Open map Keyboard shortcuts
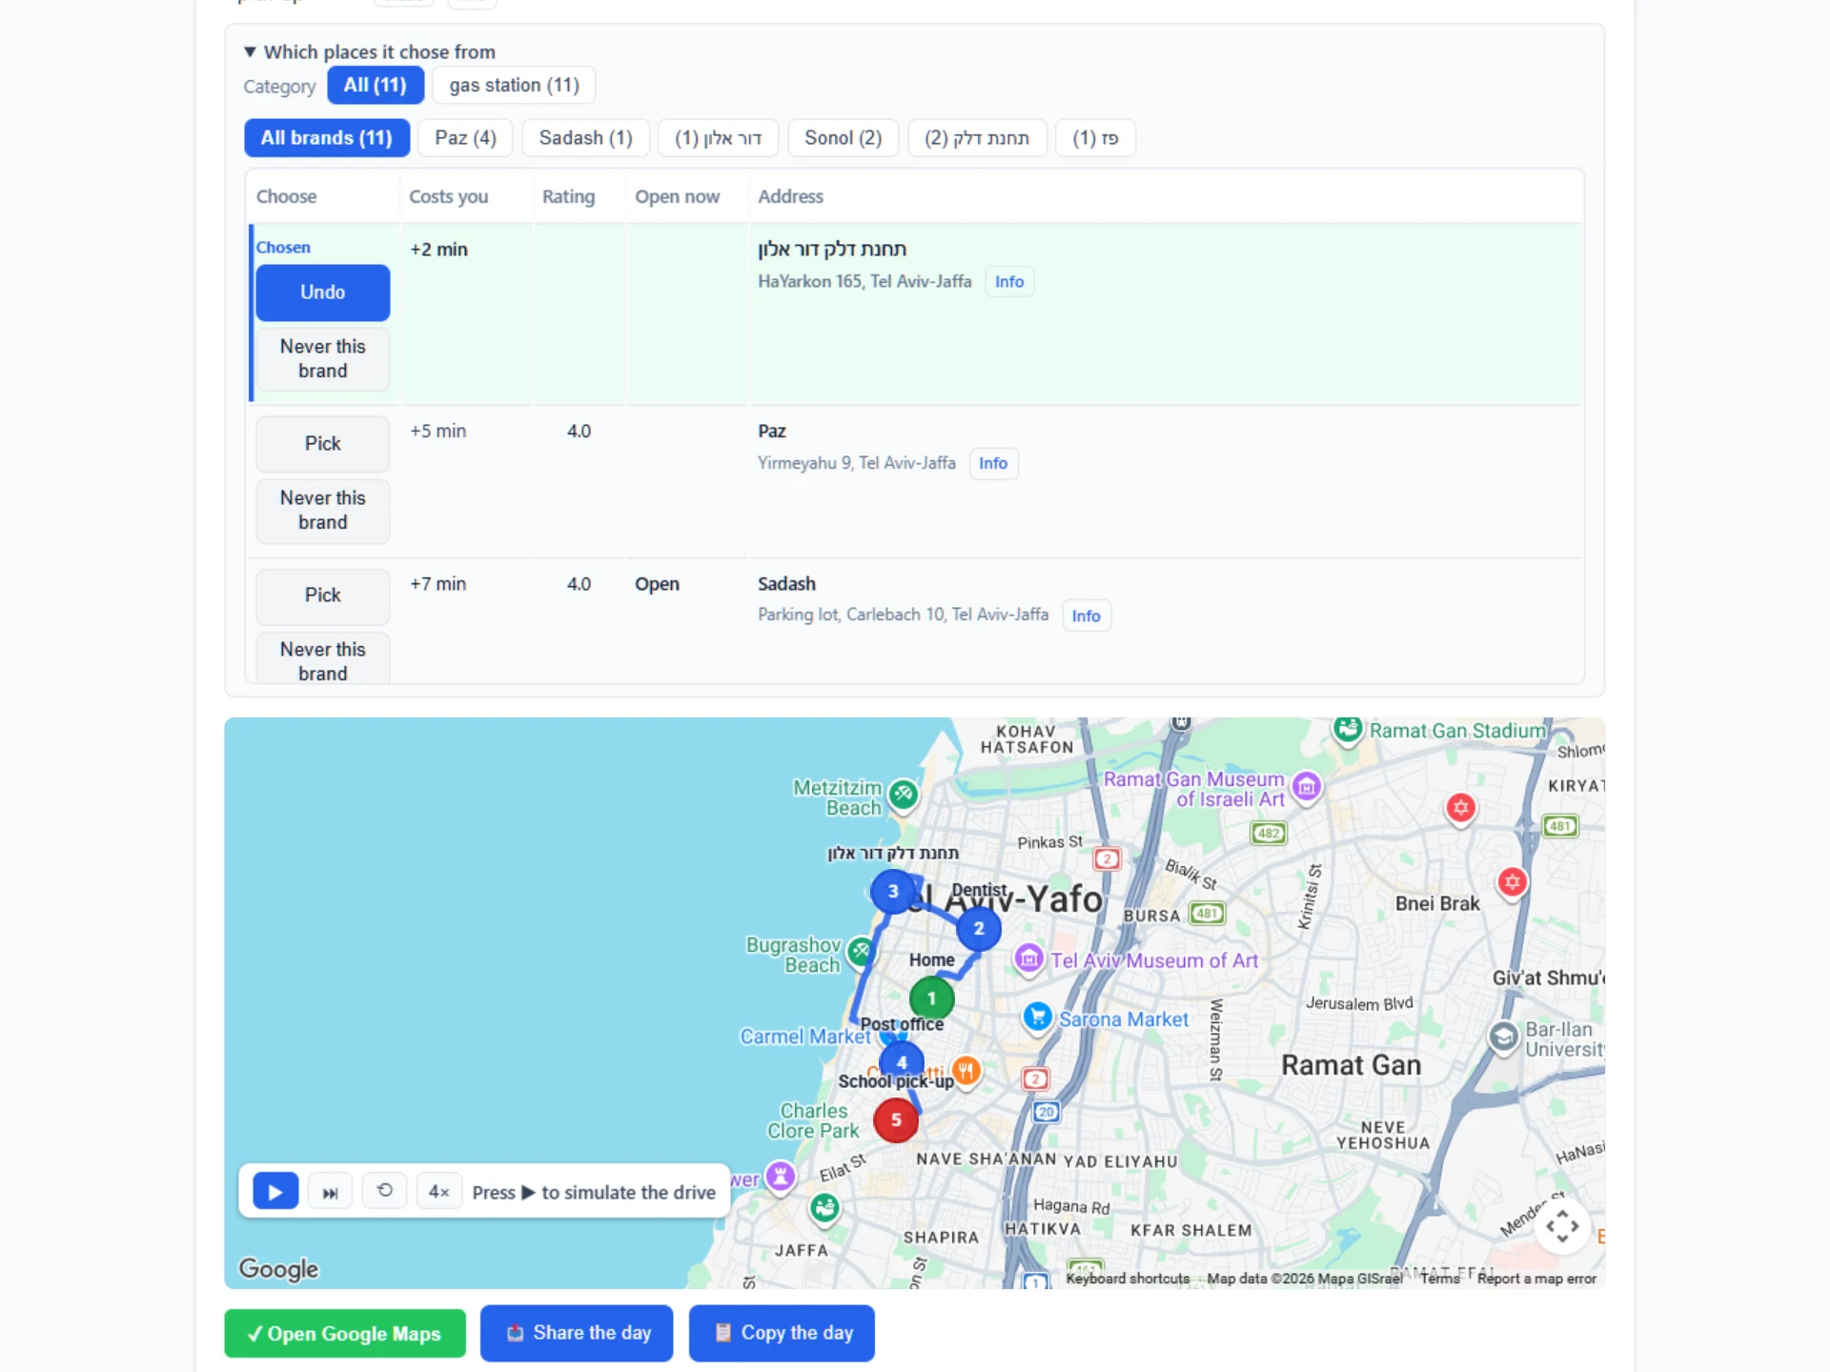 click(x=1128, y=1279)
